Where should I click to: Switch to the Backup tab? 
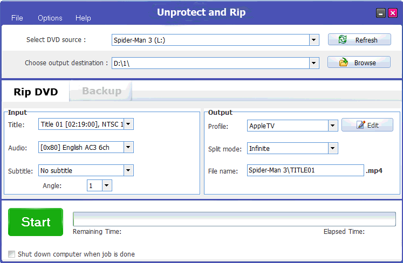pos(101,91)
